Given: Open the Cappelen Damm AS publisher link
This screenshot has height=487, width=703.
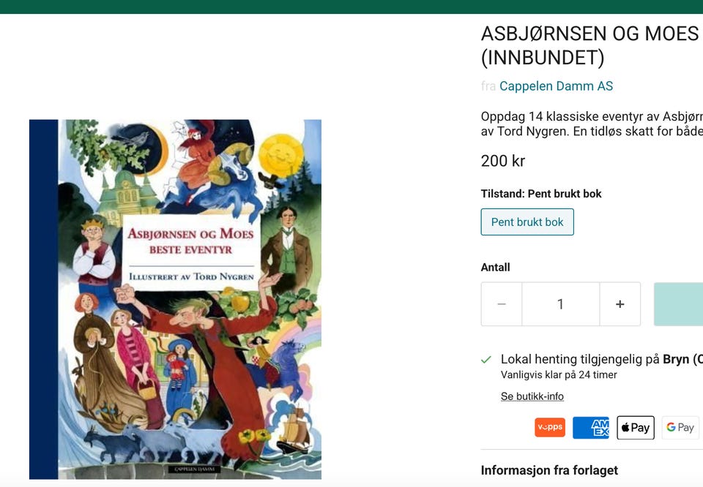Looking at the screenshot, I should point(556,86).
